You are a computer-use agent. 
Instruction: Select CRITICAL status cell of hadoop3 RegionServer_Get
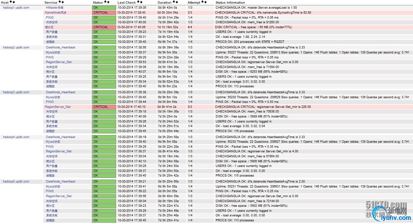pyautogui.click(x=104, y=107)
